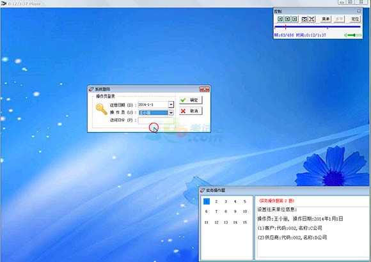371x262 pixels.
Task: Click the red X cancel (取消) button
Action: 191,111
